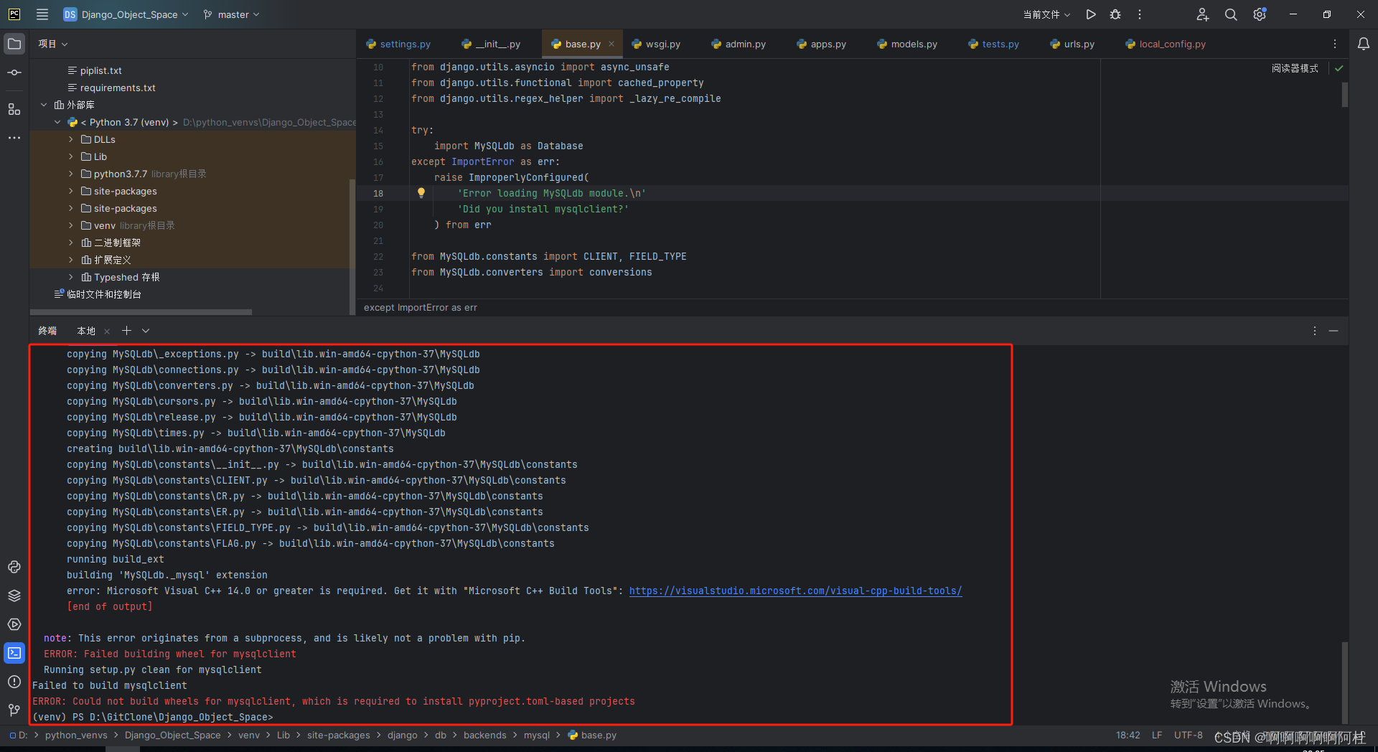Activate the Terminal tool window icon
Image resolution: width=1378 pixels, height=752 pixels.
pos(14,653)
